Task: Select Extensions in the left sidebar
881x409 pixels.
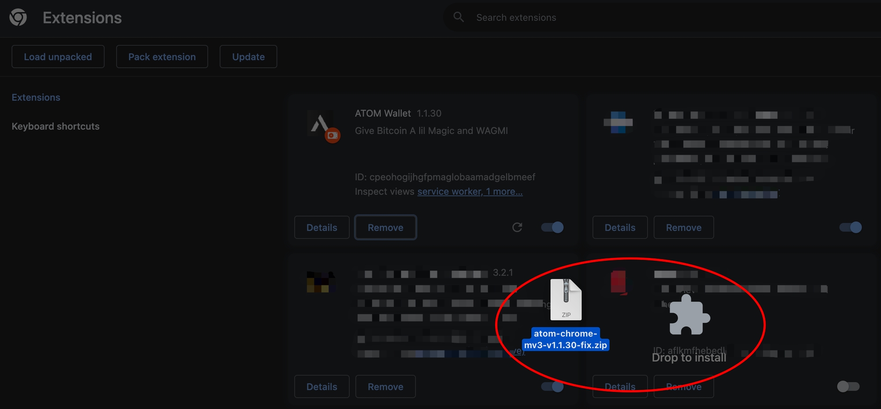Action: (x=36, y=97)
